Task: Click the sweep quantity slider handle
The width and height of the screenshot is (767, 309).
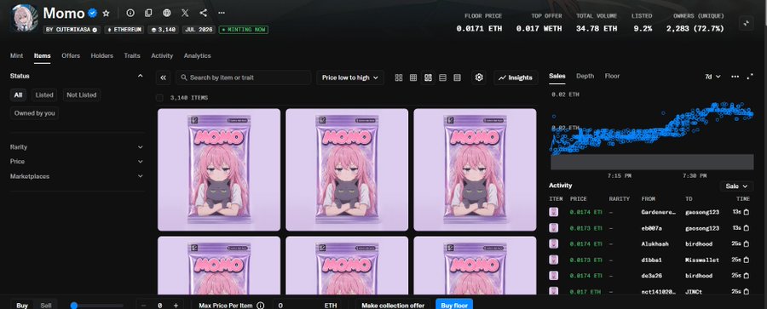Action: pyautogui.click(x=74, y=306)
